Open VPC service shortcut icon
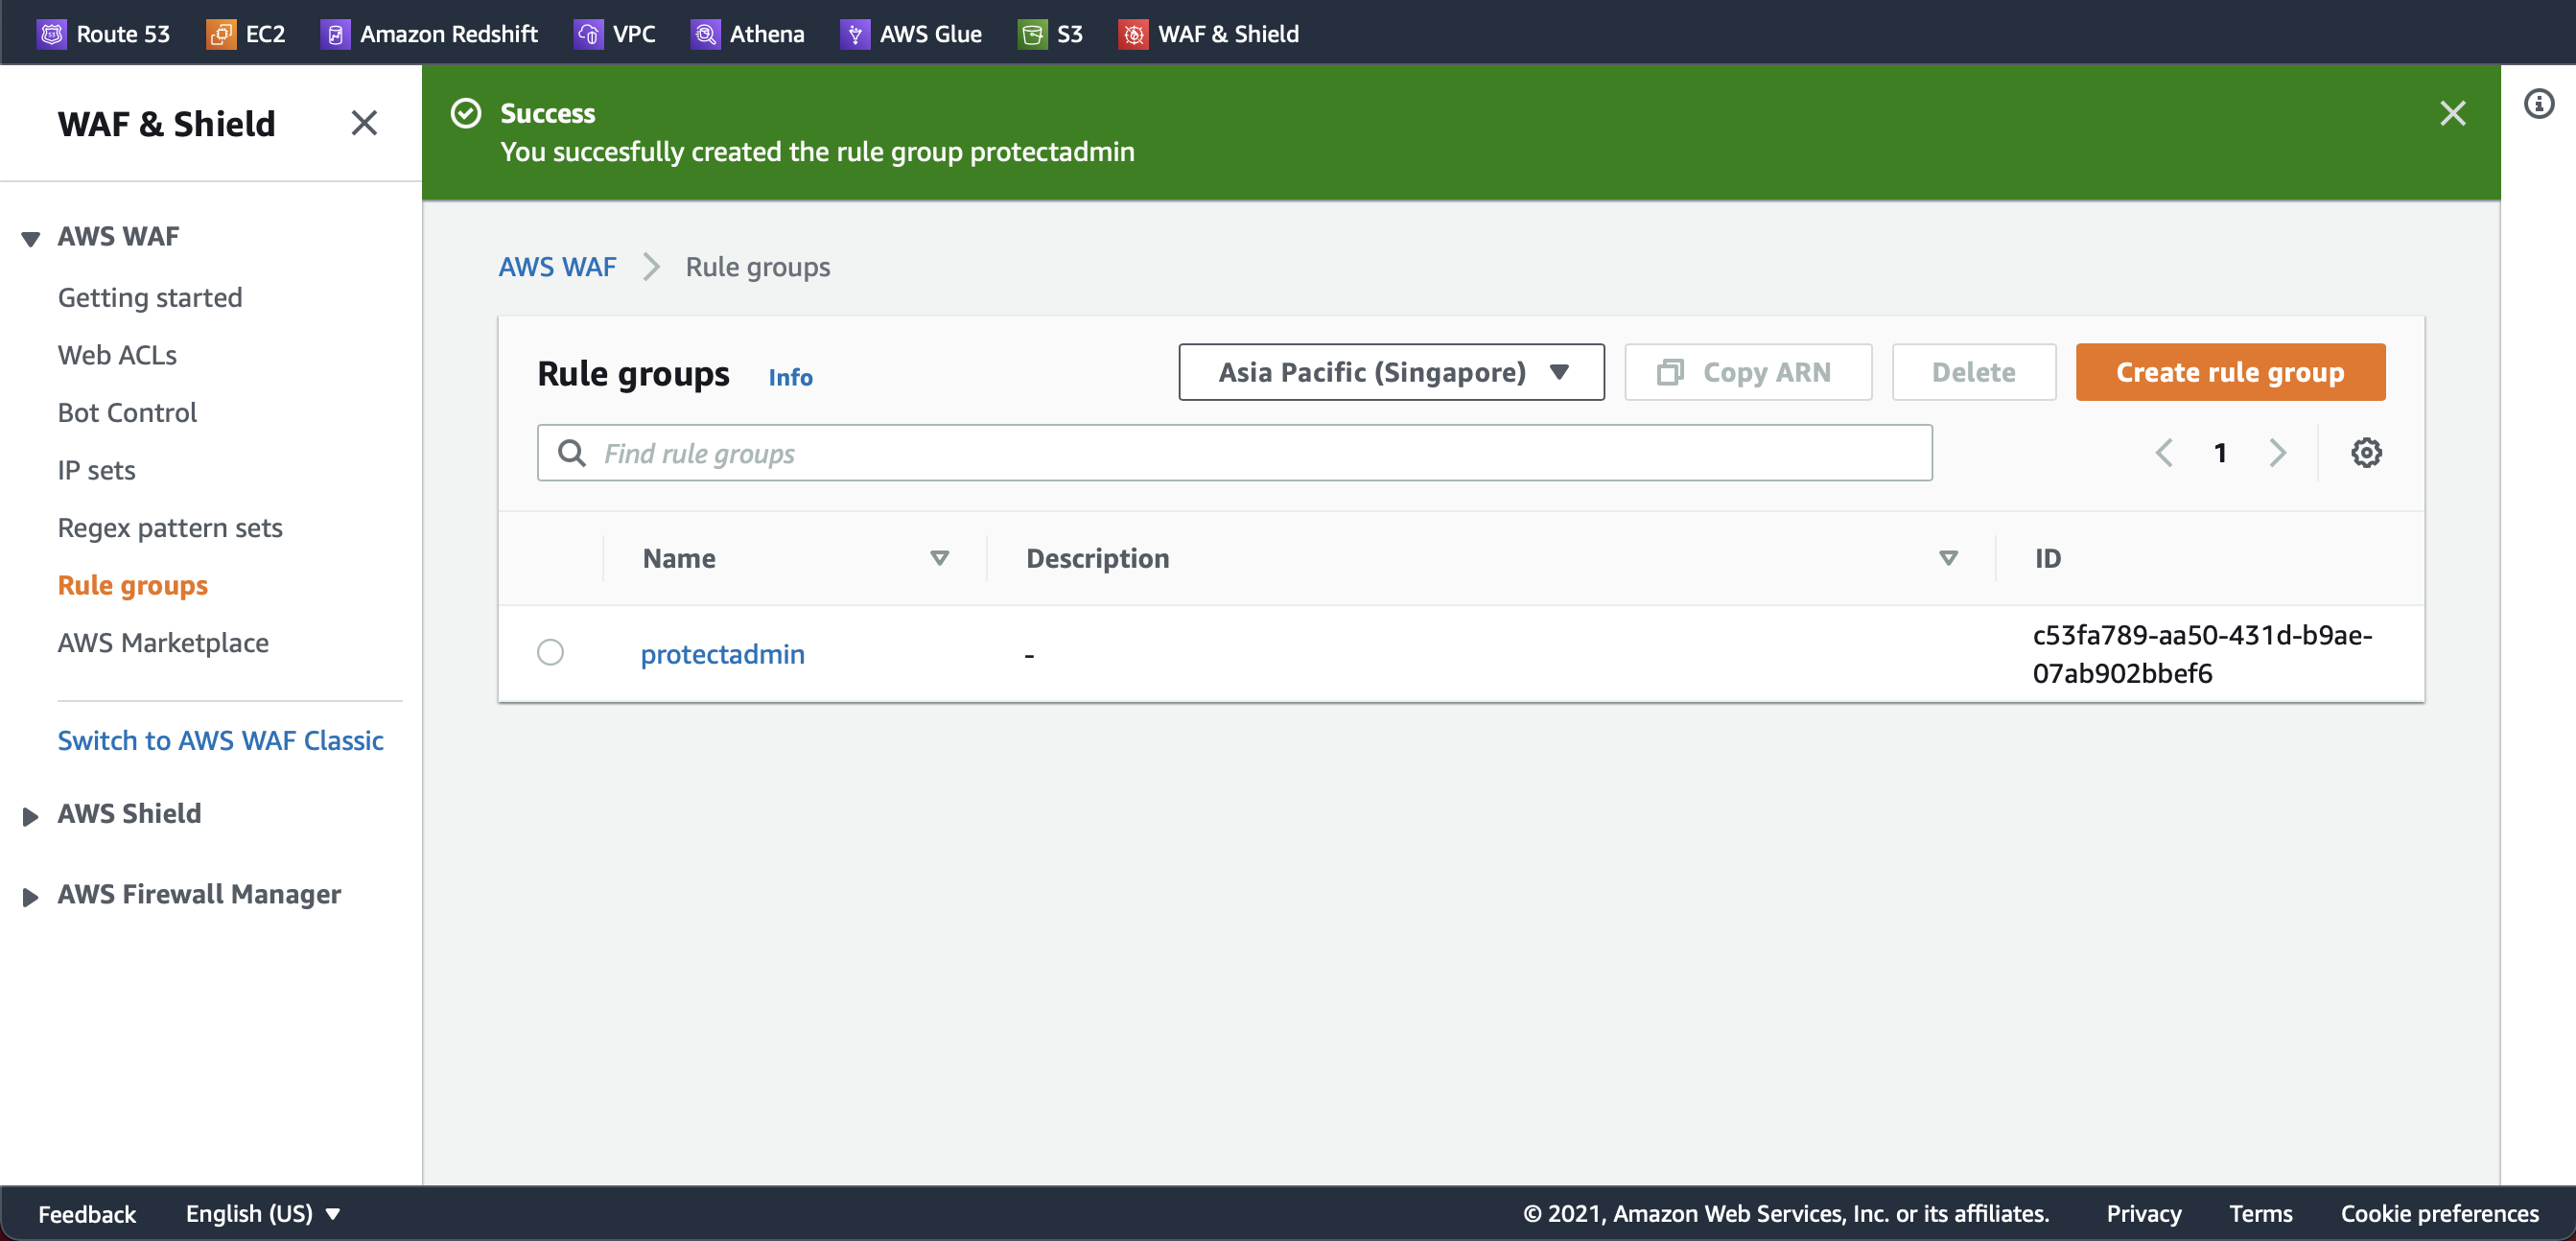Viewport: 2576px width, 1241px height. click(588, 34)
